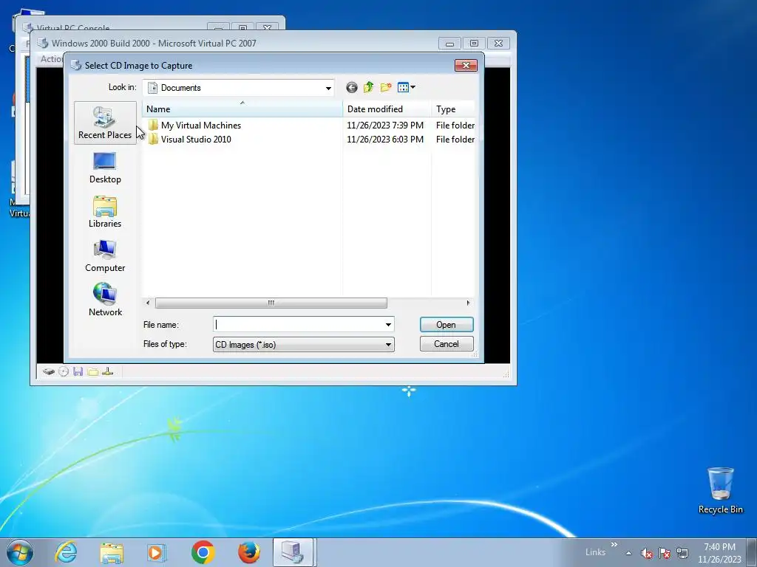Expand the File name history dropdown
This screenshot has height=567, width=757.
[388, 325]
